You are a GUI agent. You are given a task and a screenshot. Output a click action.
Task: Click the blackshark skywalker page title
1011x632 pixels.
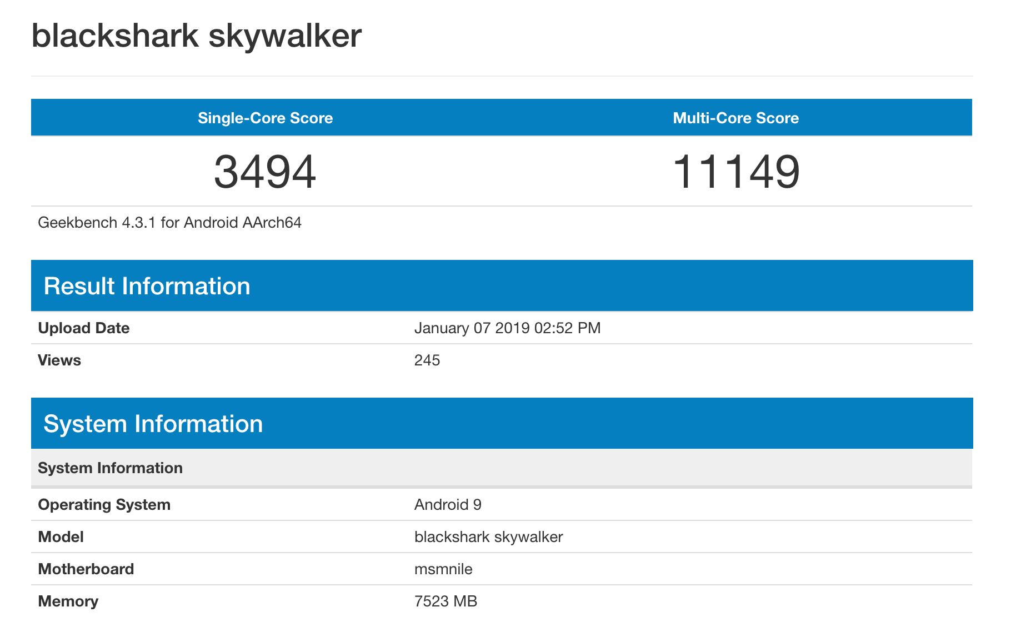pos(196,35)
